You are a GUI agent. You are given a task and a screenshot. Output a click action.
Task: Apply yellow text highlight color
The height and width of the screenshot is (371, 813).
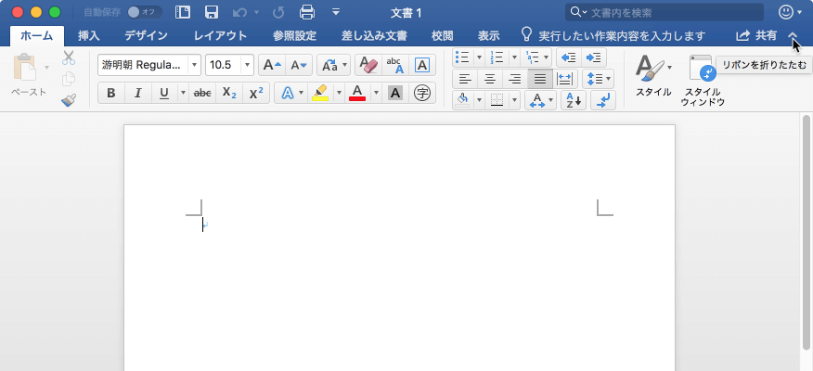point(321,94)
